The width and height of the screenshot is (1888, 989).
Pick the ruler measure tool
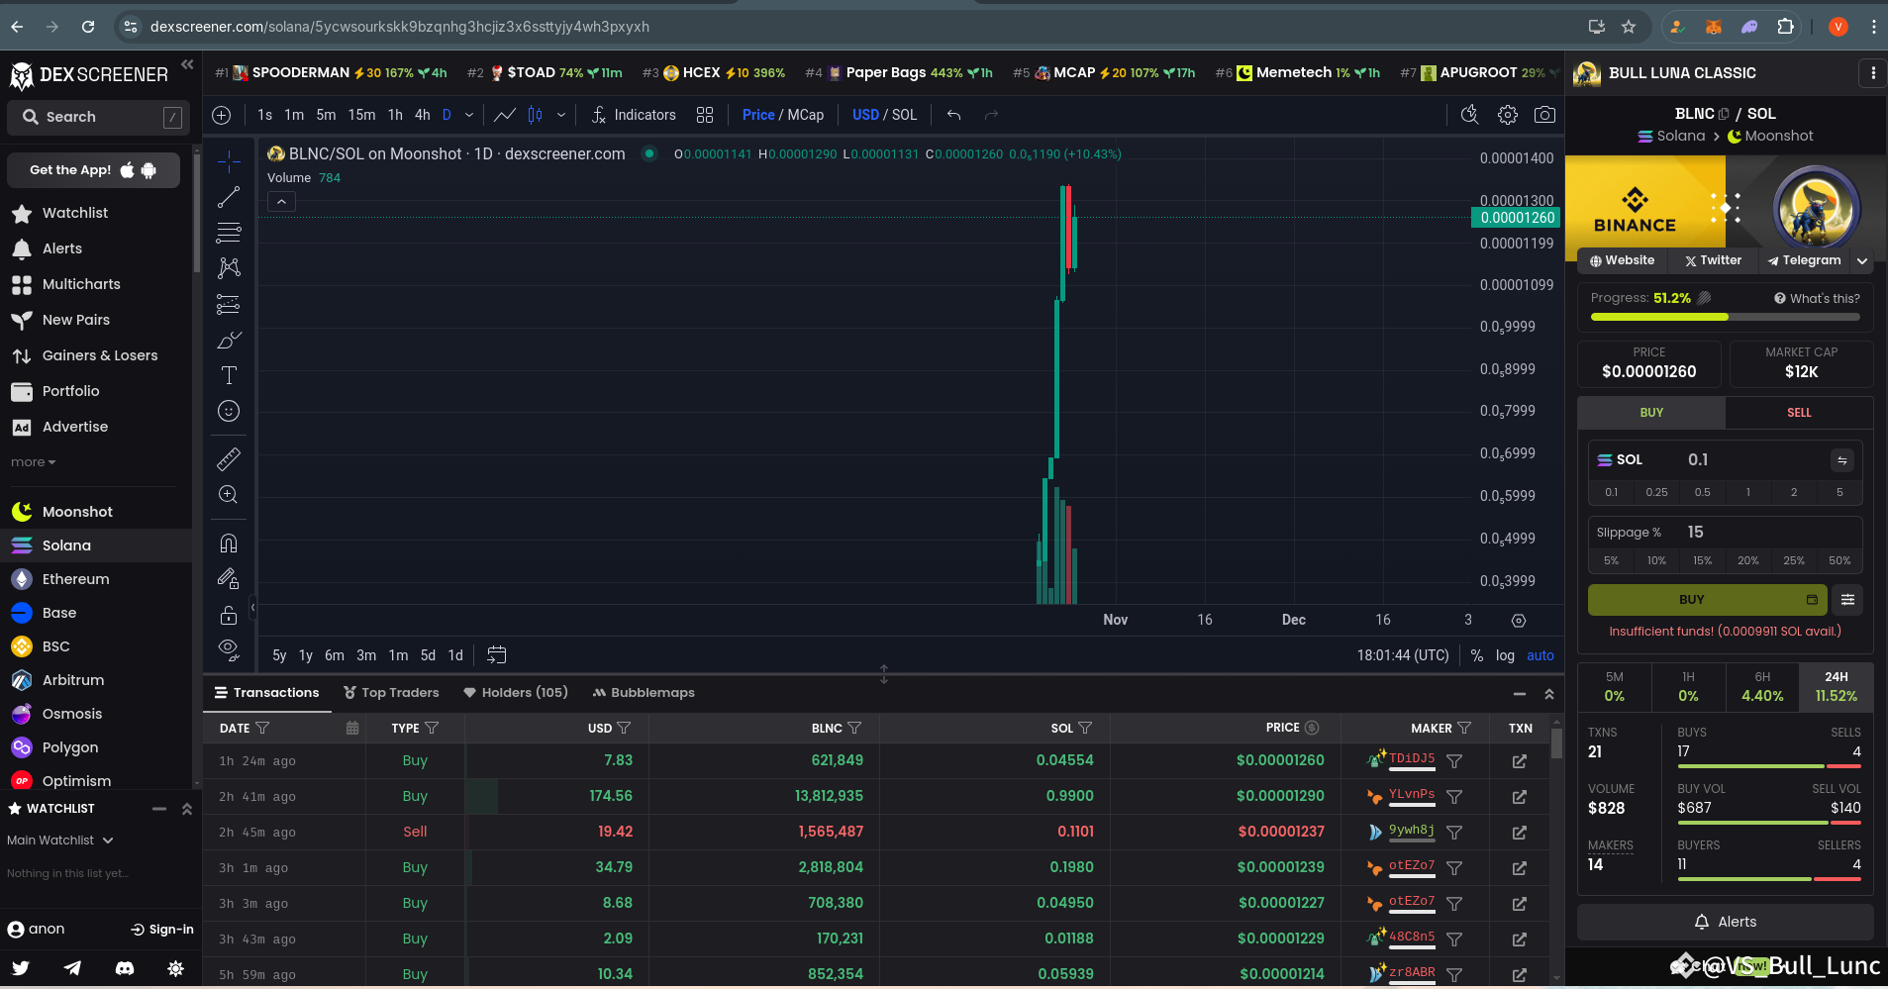click(x=229, y=459)
